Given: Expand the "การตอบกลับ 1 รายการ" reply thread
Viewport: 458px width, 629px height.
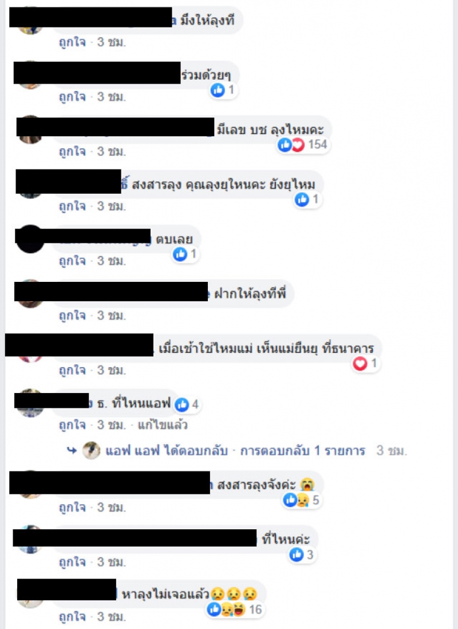Looking at the screenshot, I should [302, 451].
